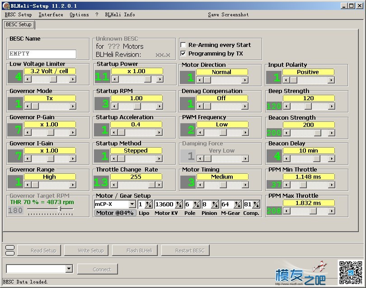Increase Demag Compensation with right arrow
The height and width of the screenshot is (288, 366).
pos(245,107)
